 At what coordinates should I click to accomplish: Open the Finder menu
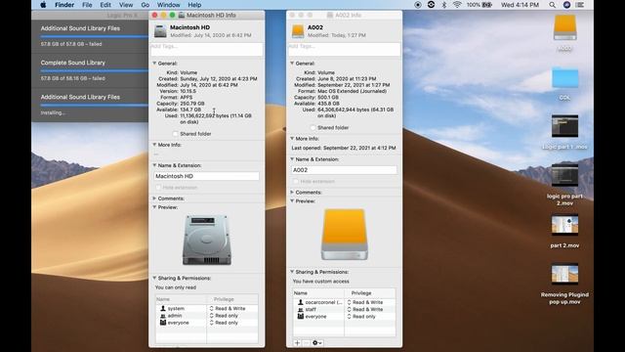(x=64, y=5)
